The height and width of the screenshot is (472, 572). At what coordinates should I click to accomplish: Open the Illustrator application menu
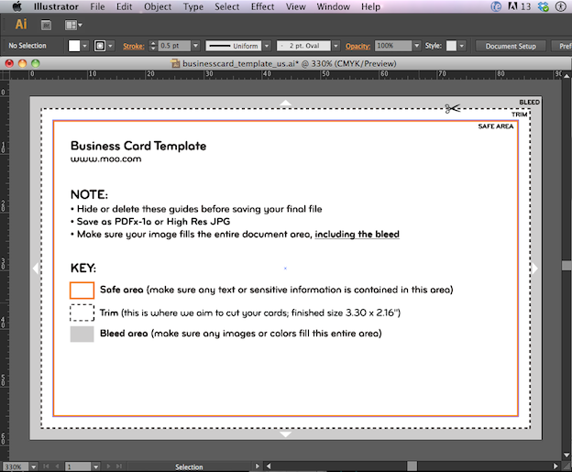click(56, 6)
